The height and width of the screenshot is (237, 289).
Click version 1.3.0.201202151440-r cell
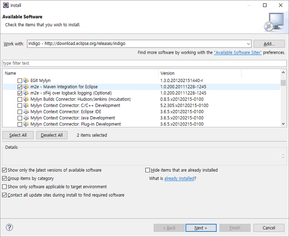(x=182, y=80)
